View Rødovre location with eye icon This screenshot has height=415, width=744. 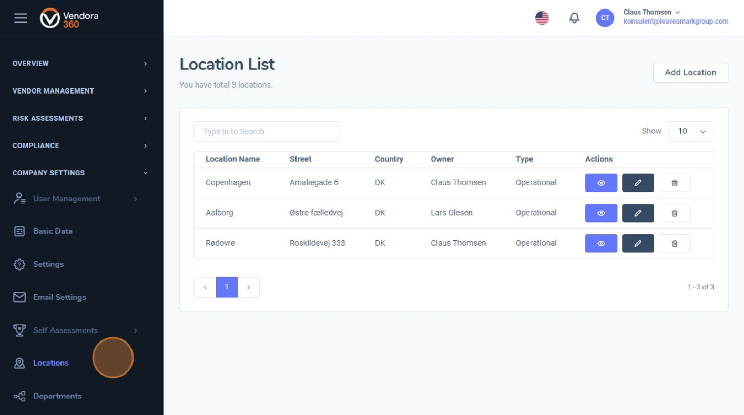[x=600, y=243]
